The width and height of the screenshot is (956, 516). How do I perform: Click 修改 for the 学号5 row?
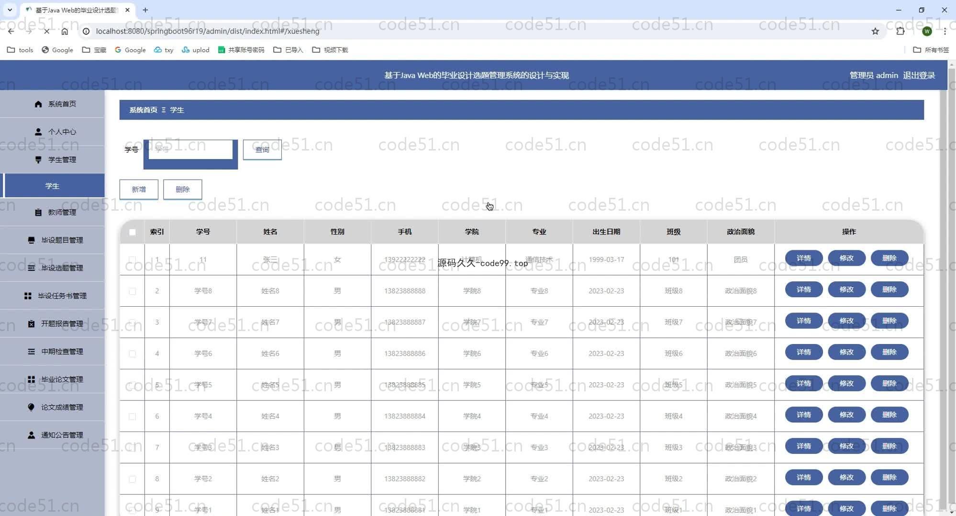tap(846, 384)
